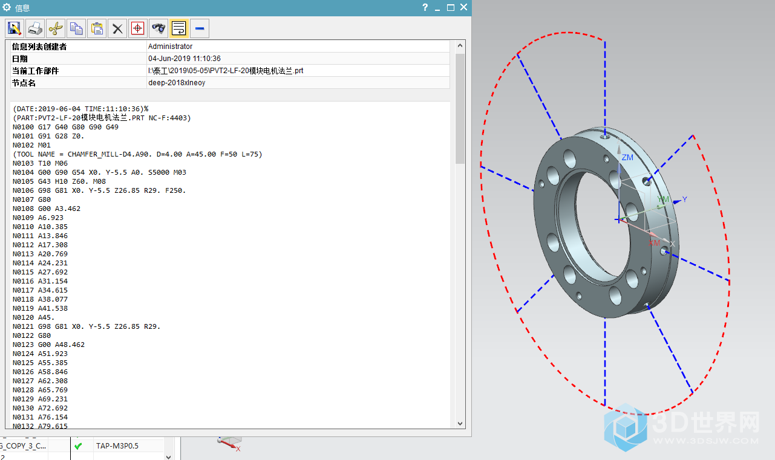Click the line N0123 G00 A48.462
Viewport: 775px width, 460px height.
(x=48, y=345)
